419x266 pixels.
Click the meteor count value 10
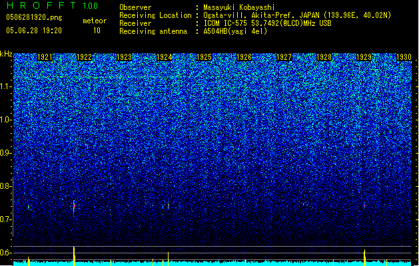97,31
